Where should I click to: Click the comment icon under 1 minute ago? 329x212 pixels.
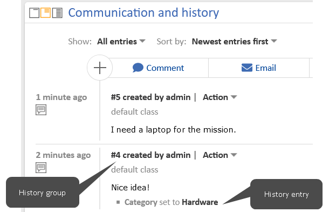click(x=41, y=110)
